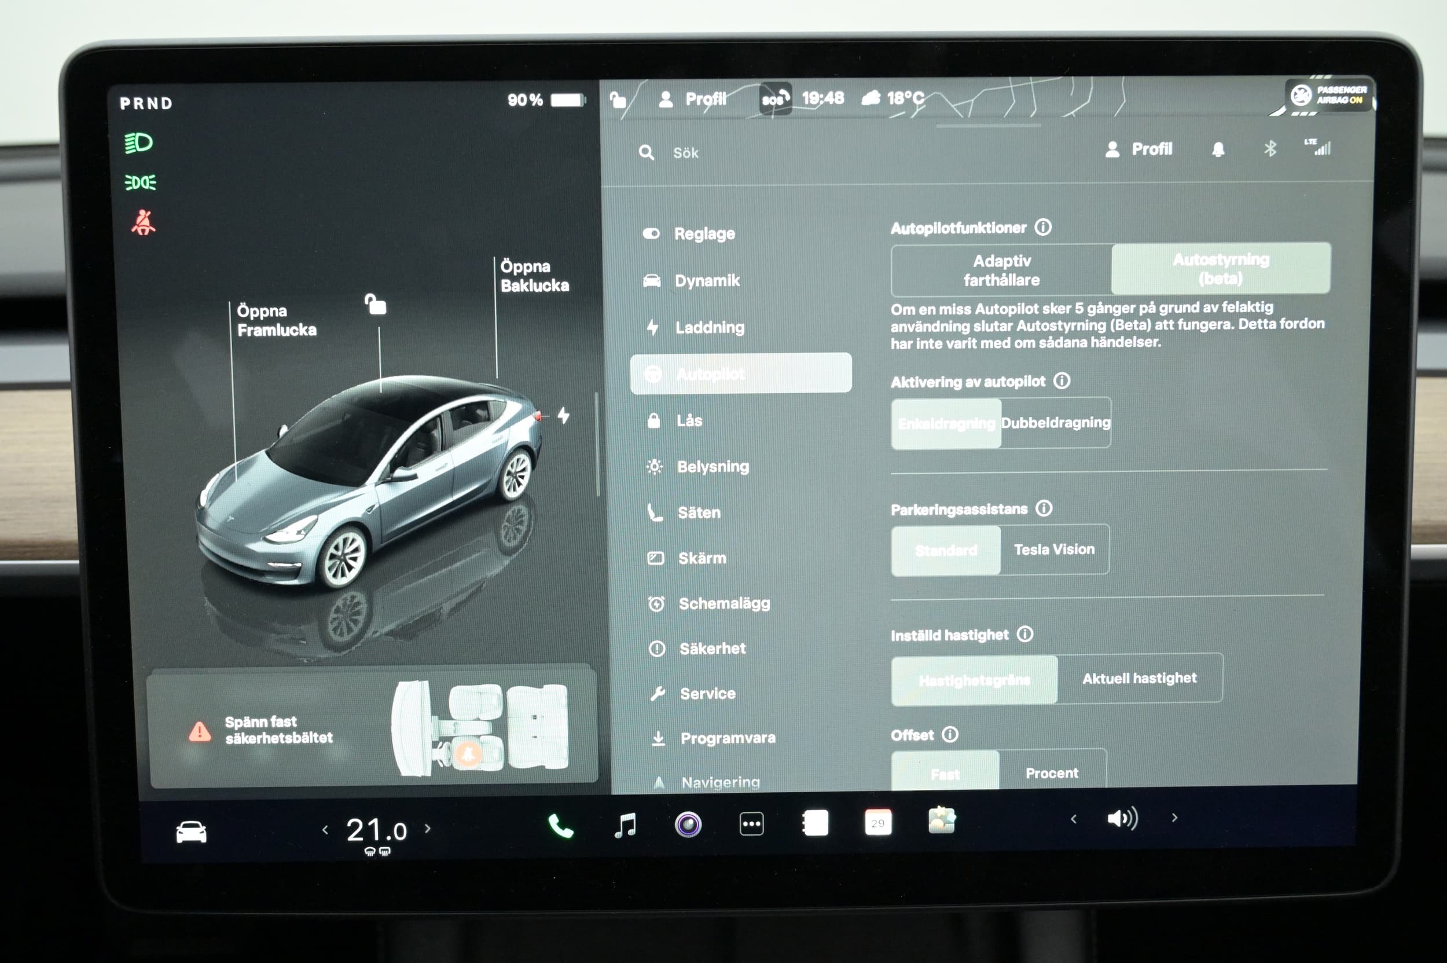Show info for Autopilotfunktioner
The image size is (1447, 963).
[x=1042, y=227]
